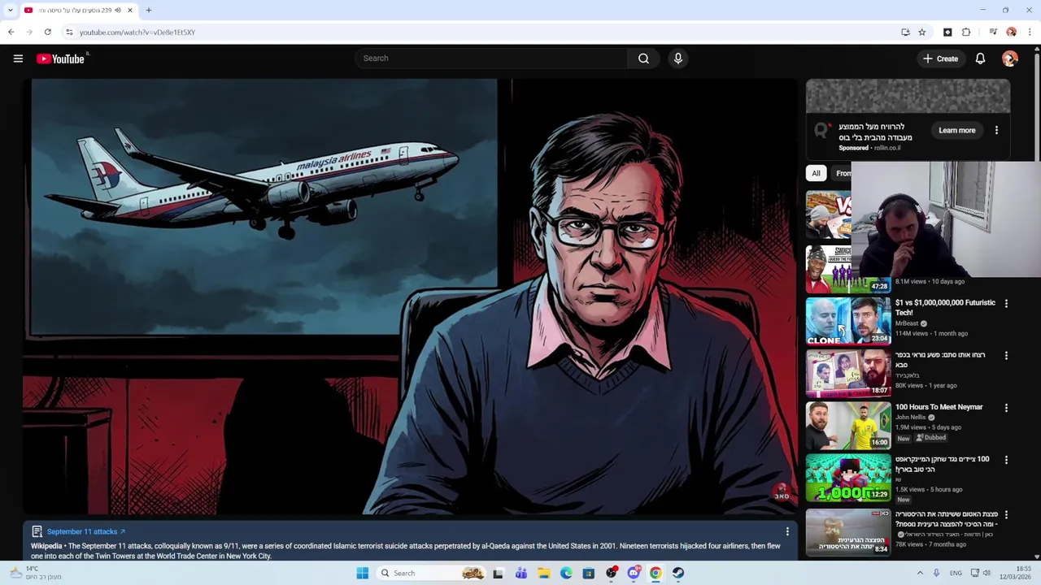Viewport: 1041px width, 585px height.
Task: Close the current browser tab
Action: (129, 11)
